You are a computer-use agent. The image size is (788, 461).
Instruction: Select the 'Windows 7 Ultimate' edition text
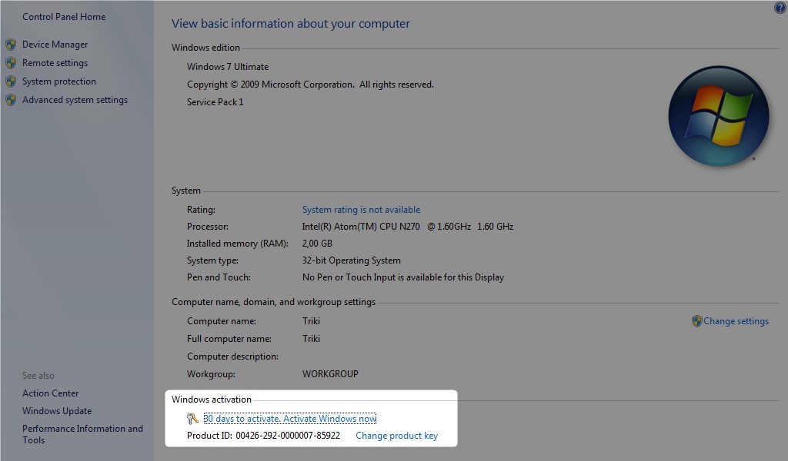228,67
